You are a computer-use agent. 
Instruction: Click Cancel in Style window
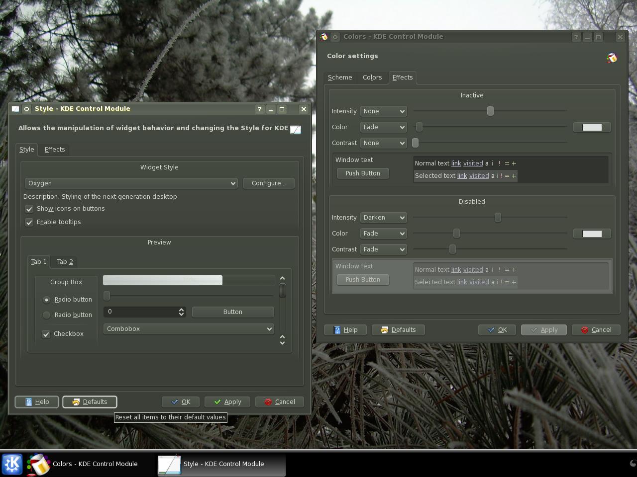pos(280,402)
